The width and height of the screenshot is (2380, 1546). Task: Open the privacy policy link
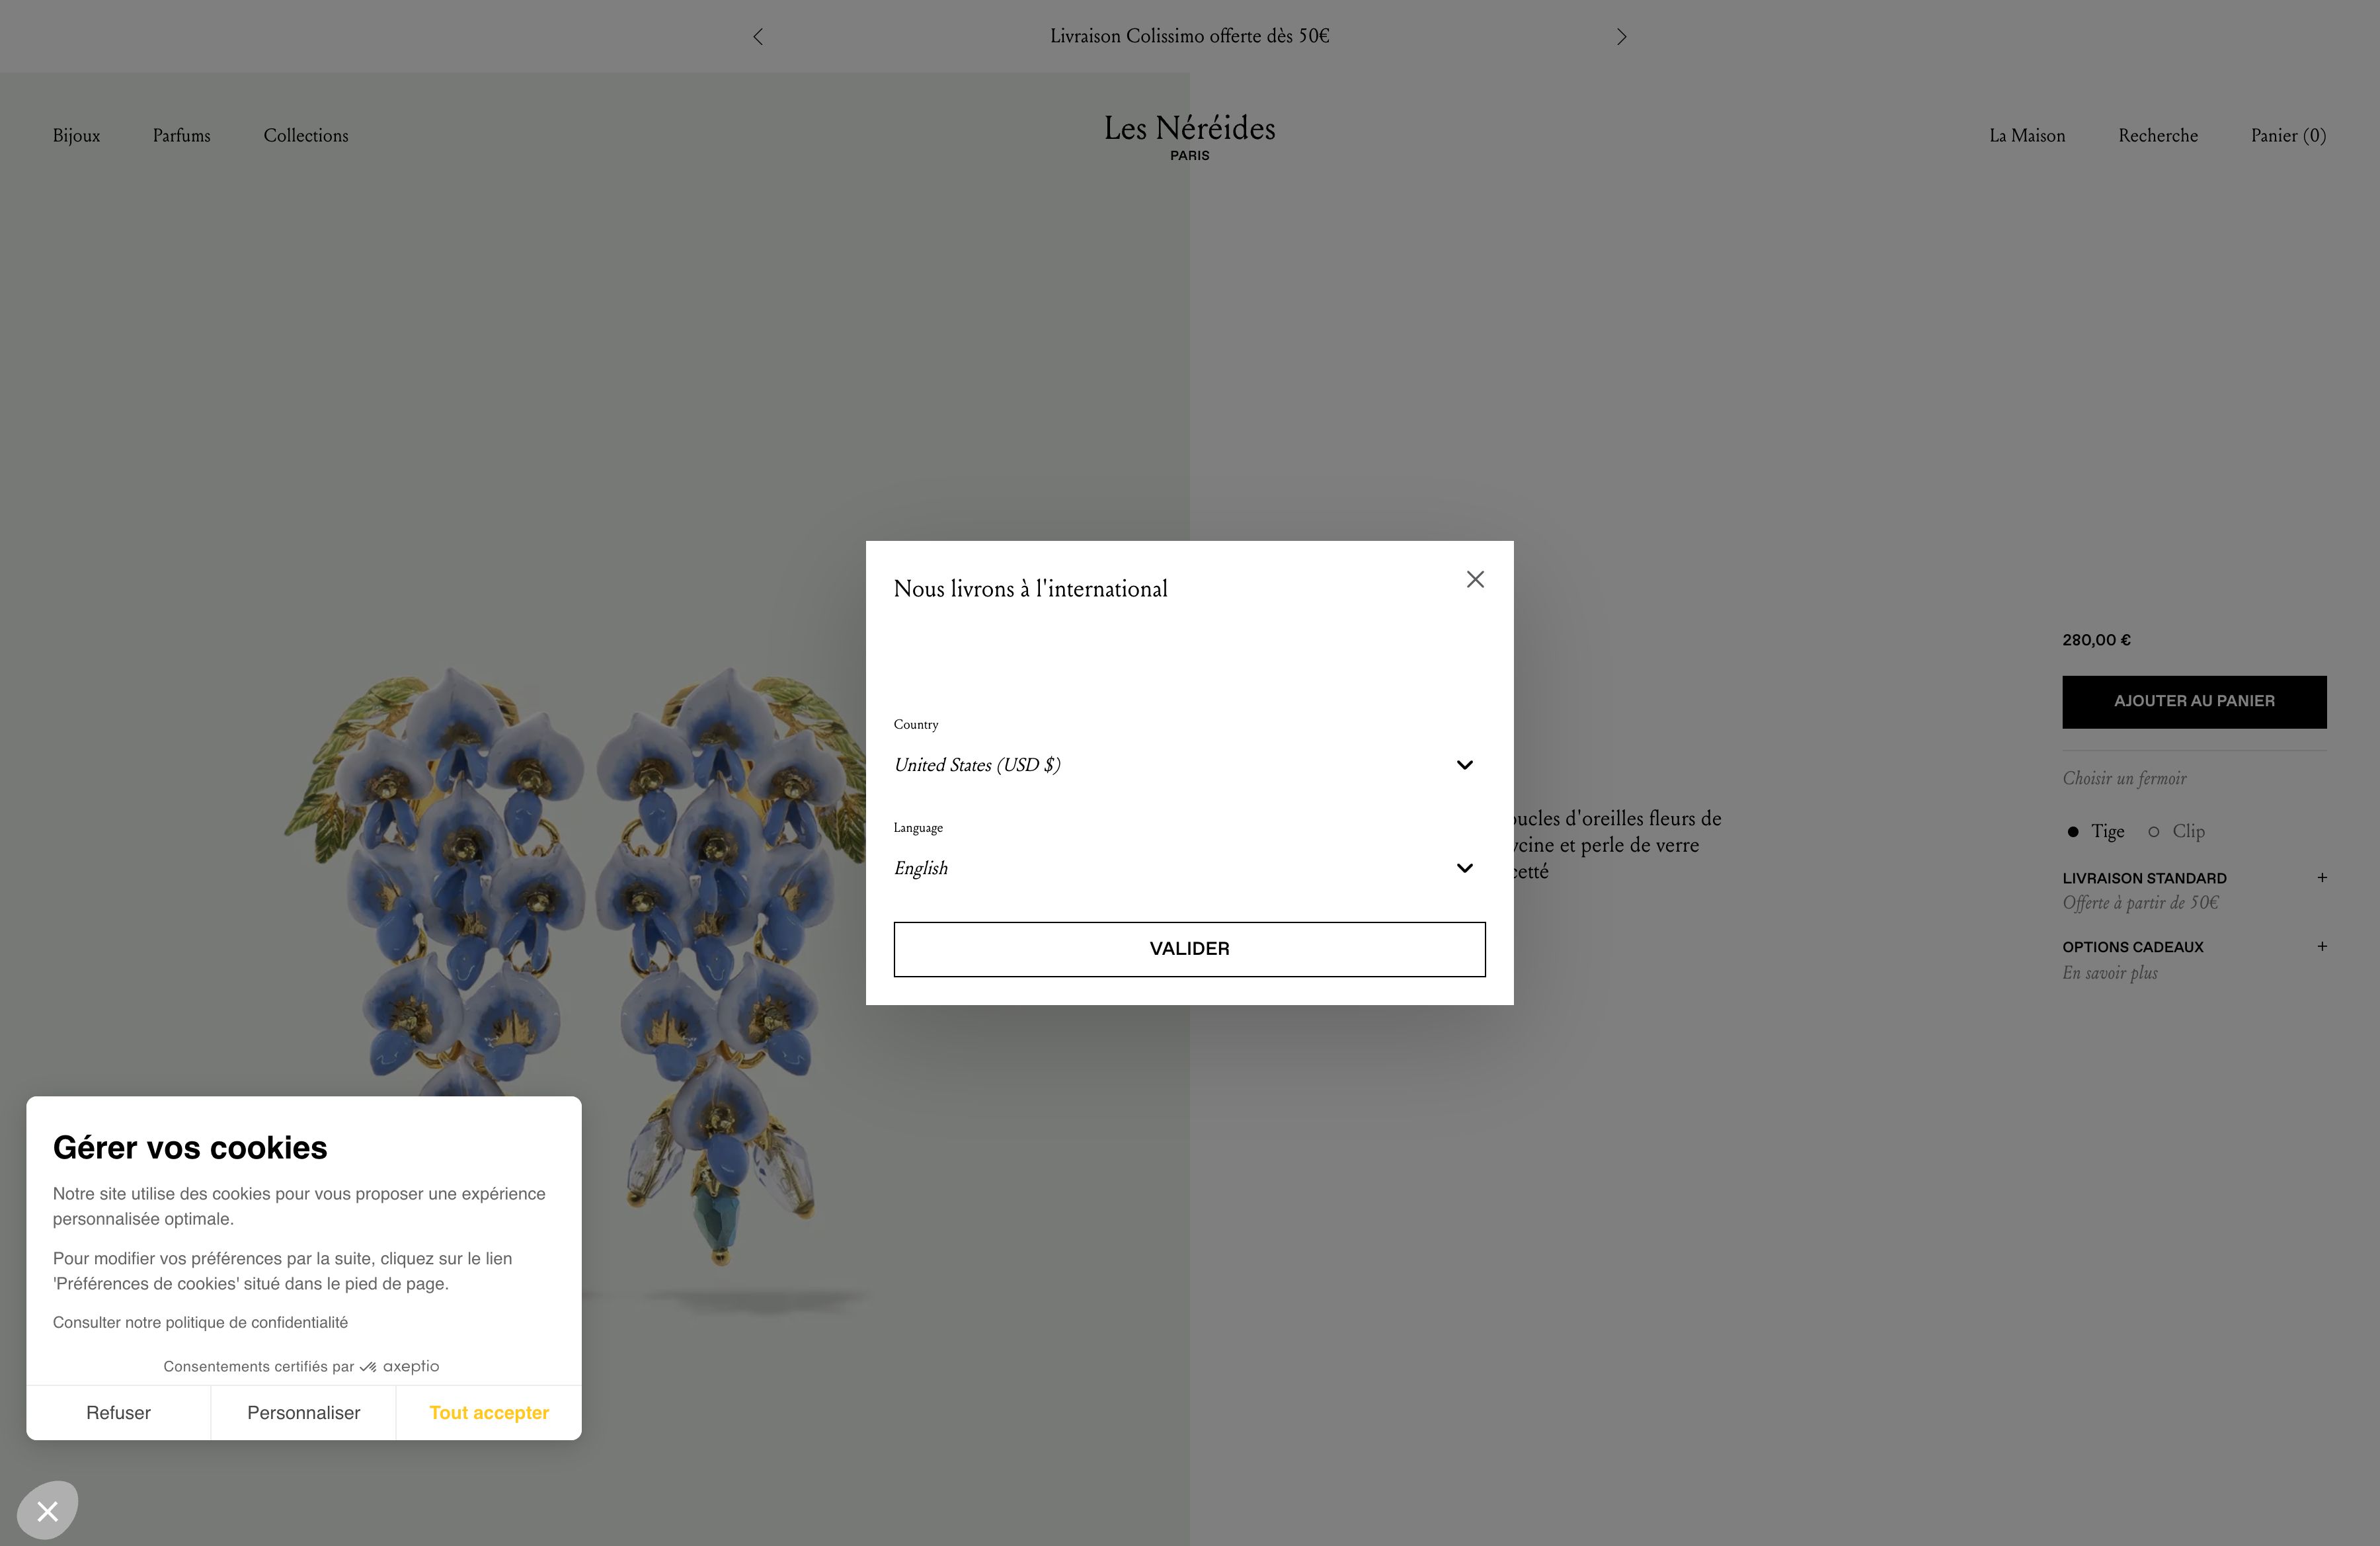pos(200,1322)
